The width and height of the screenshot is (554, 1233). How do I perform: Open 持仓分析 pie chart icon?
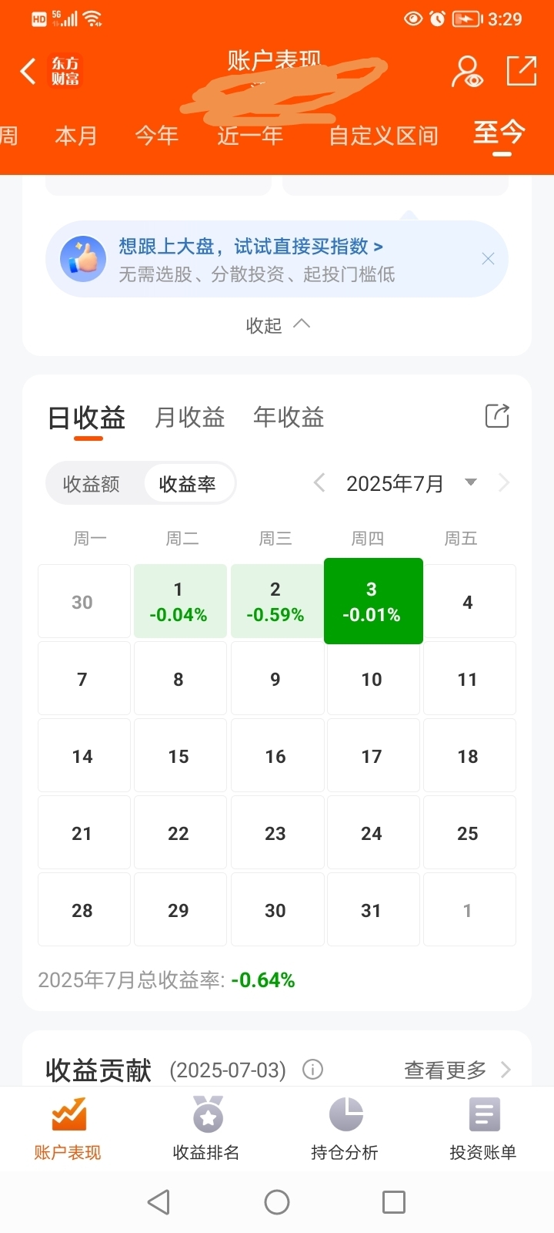(345, 1114)
